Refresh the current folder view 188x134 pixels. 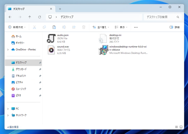tap(39, 17)
